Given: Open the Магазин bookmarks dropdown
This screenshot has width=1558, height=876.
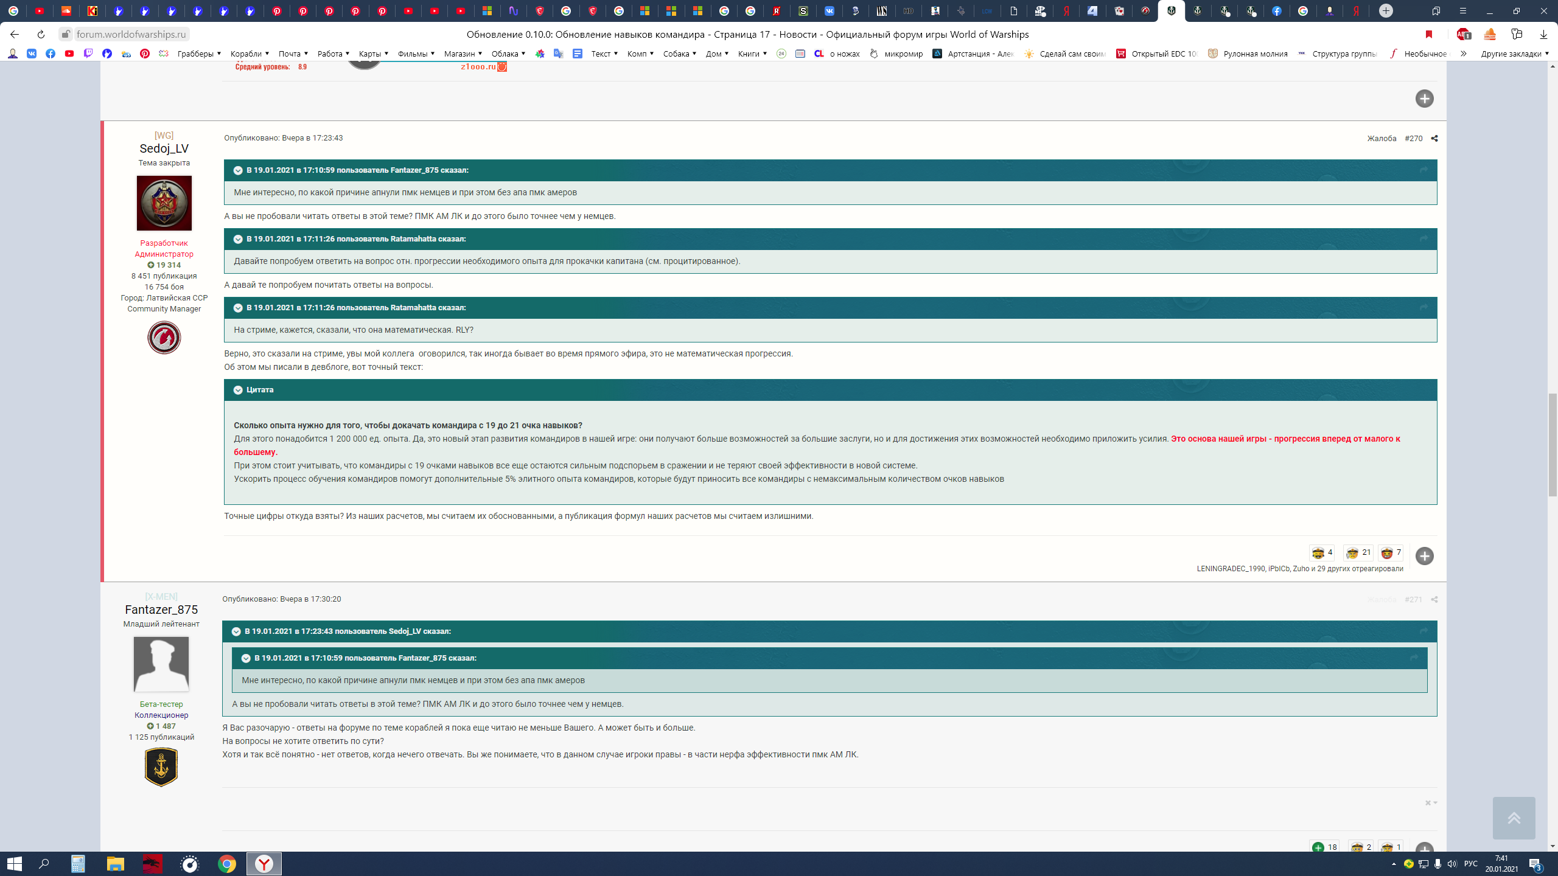Looking at the screenshot, I should point(463,54).
